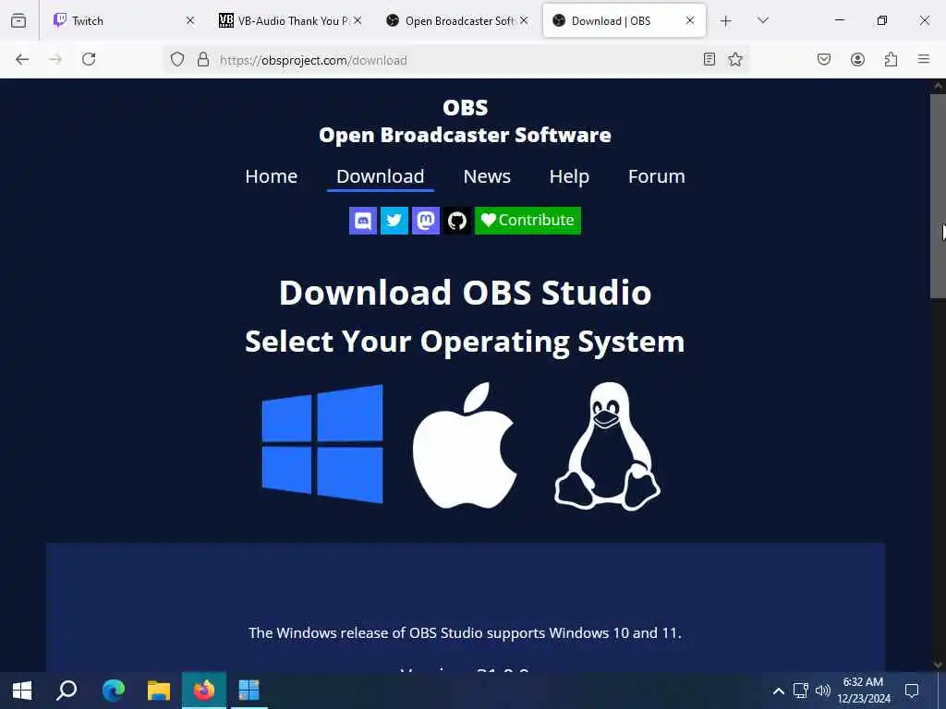946x709 pixels.
Task: Open the OBS Discord link icon
Action: (362, 221)
